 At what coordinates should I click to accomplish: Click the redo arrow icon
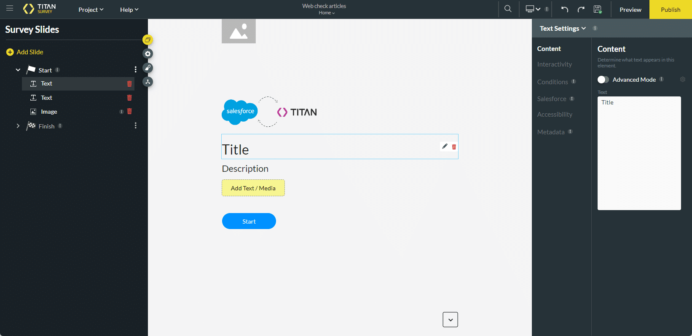581,9
